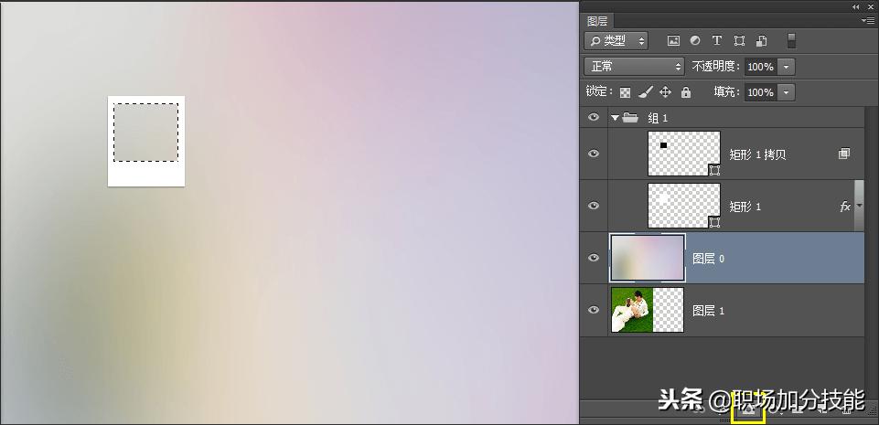
Task: Add layer mask button in the panel footer
Action: click(x=748, y=410)
